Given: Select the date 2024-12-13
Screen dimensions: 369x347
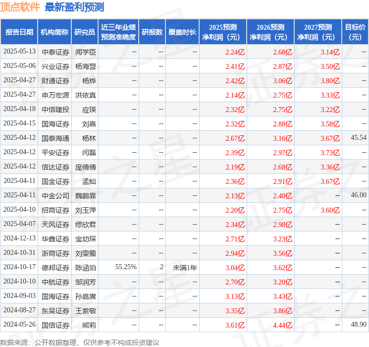Looking at the screenshot, I should tap(19, 238).
